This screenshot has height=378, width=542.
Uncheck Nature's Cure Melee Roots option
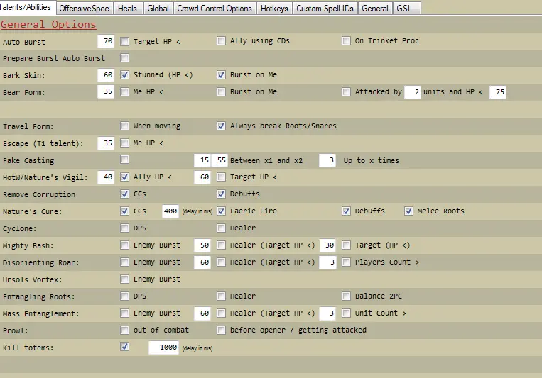409,211
